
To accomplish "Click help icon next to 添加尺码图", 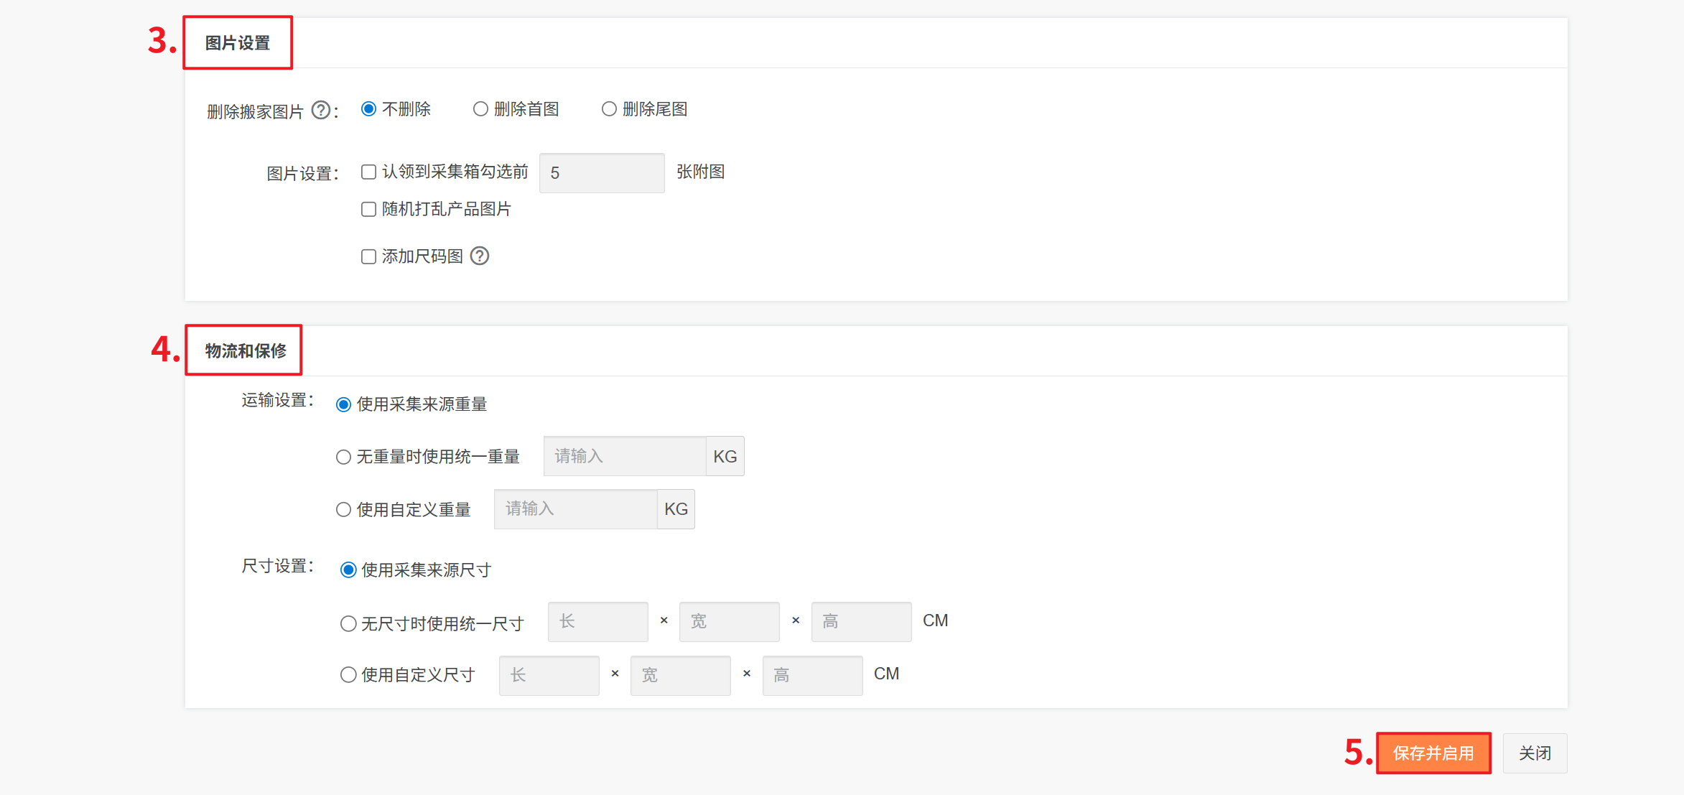I will [x=480, y=256].
